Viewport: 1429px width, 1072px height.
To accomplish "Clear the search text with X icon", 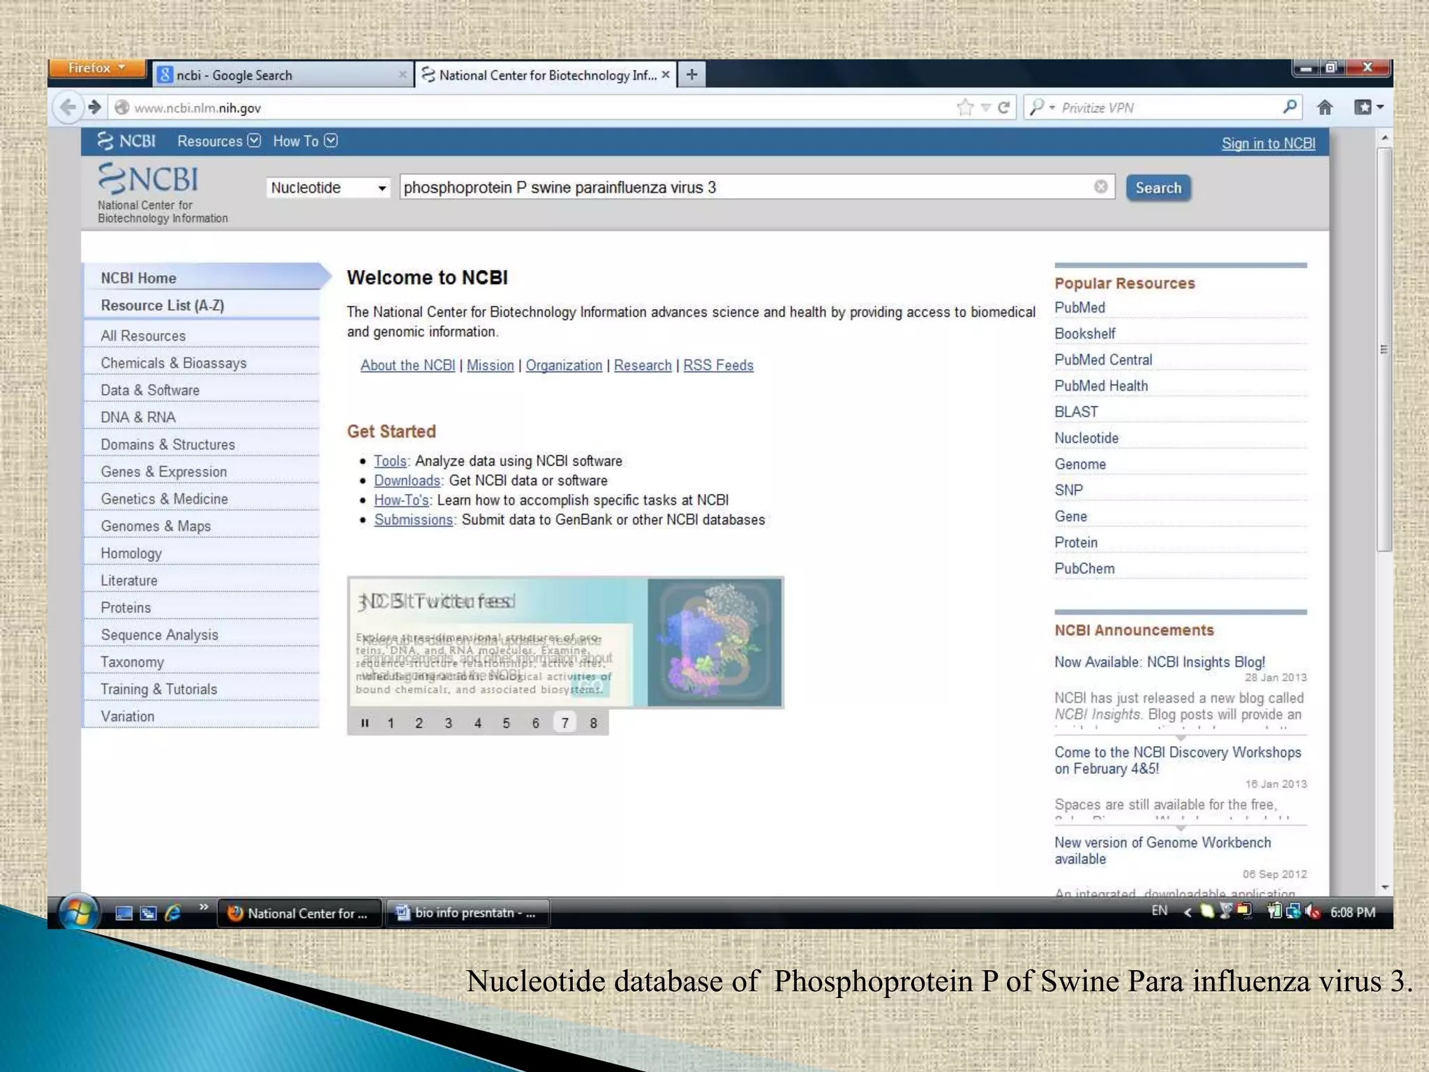I will point(1101,186).
